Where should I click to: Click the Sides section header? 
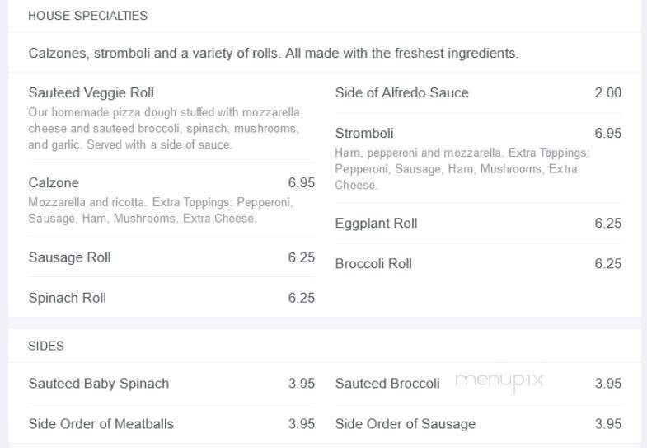coord(46,346)
